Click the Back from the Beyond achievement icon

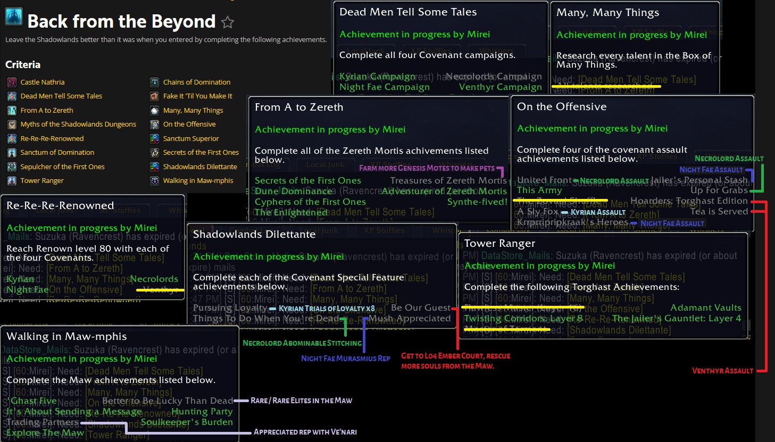click(x=14, y=17)
